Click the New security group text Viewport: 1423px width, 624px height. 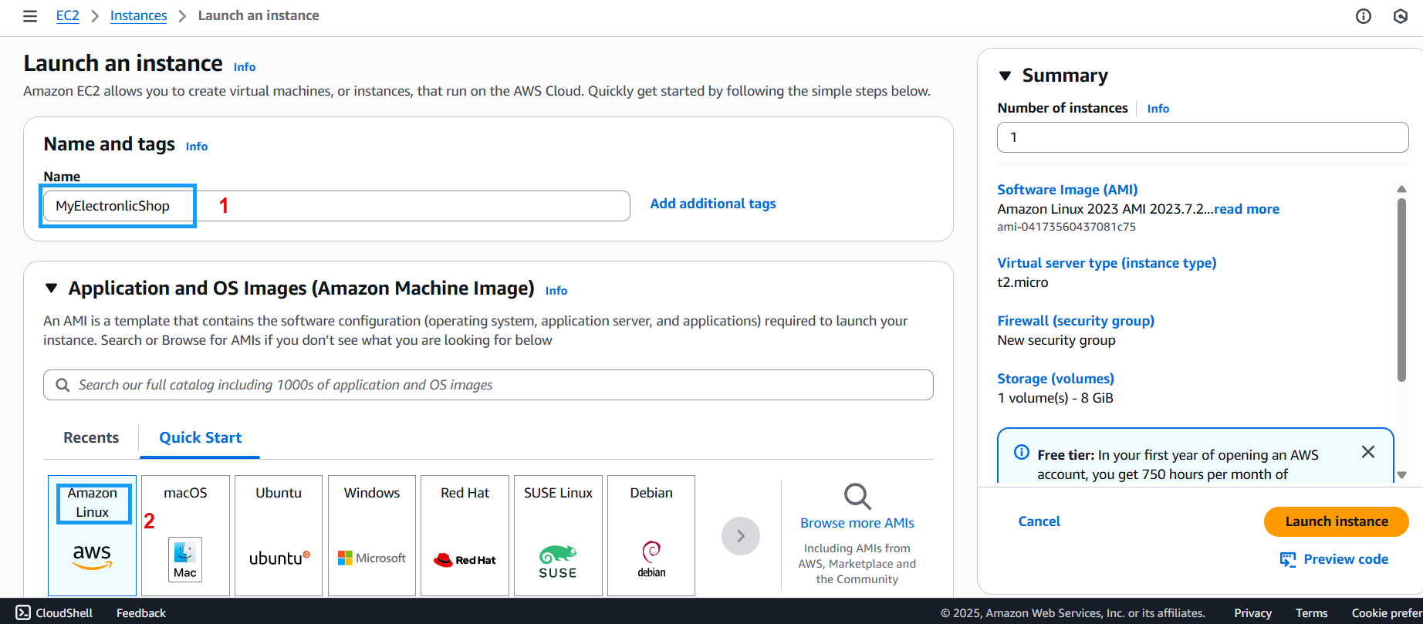tap(1056, 340)
